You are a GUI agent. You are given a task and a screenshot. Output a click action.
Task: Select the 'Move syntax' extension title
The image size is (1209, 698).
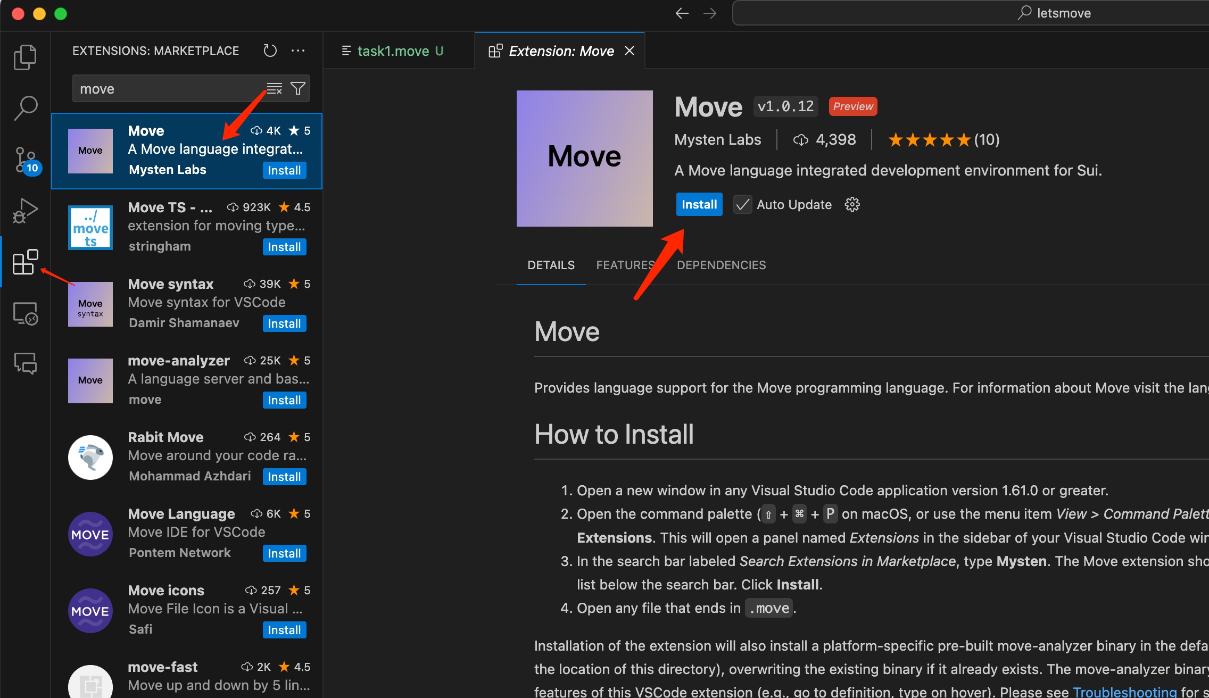point(171,284)
